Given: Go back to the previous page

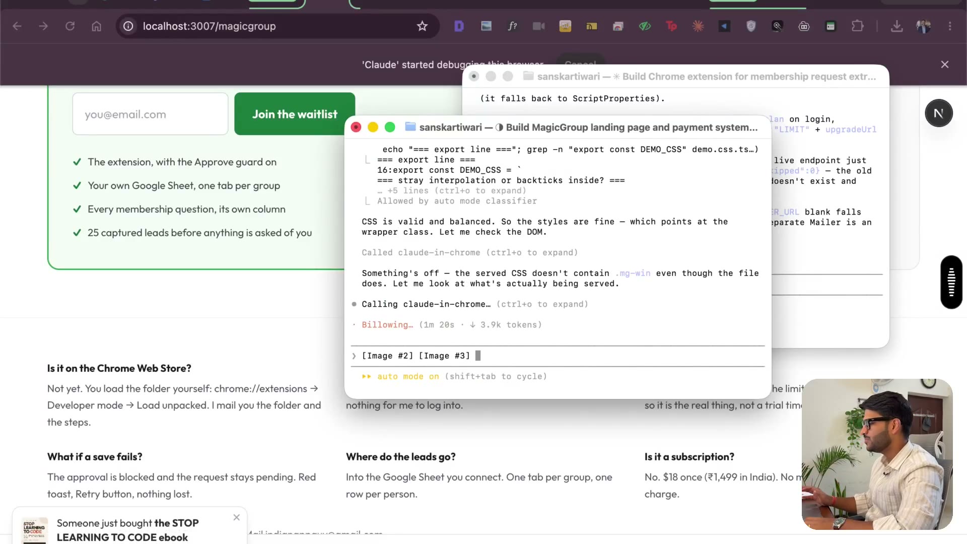Looking at the screenshot, I should point(17,26).
